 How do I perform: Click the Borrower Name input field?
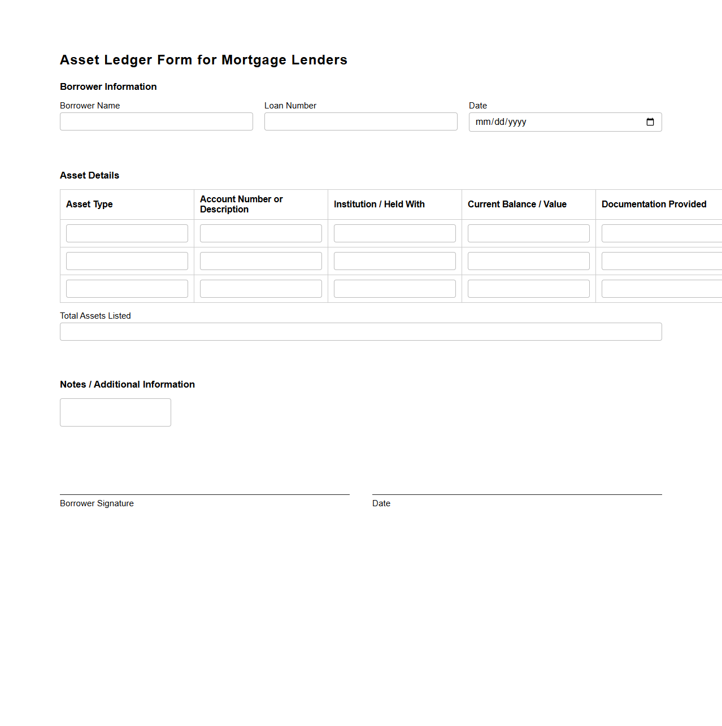tap(156, 121)
